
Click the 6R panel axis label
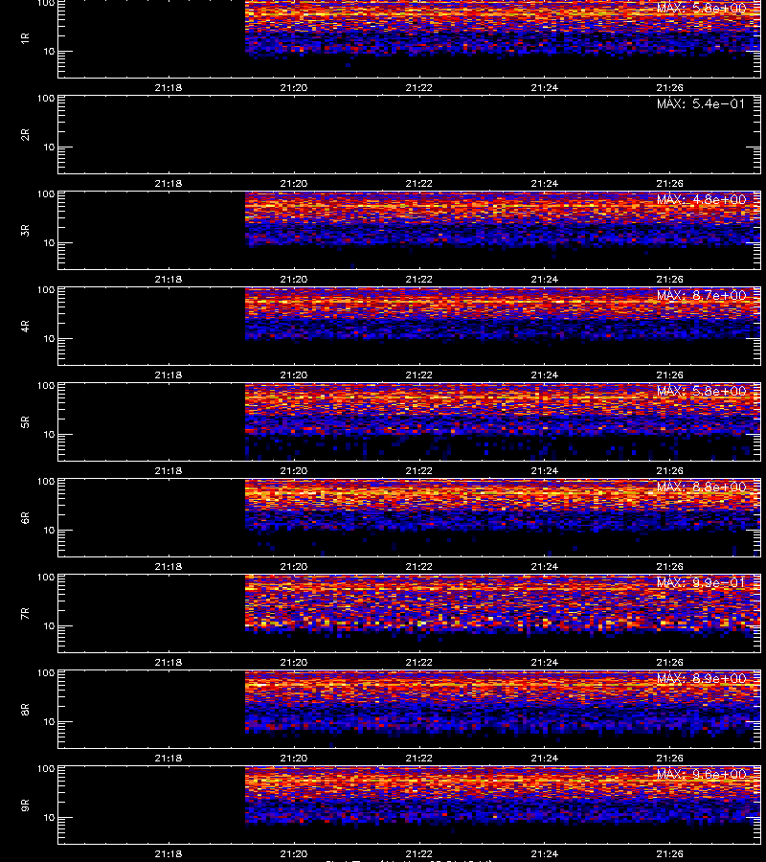coord(25,517)
